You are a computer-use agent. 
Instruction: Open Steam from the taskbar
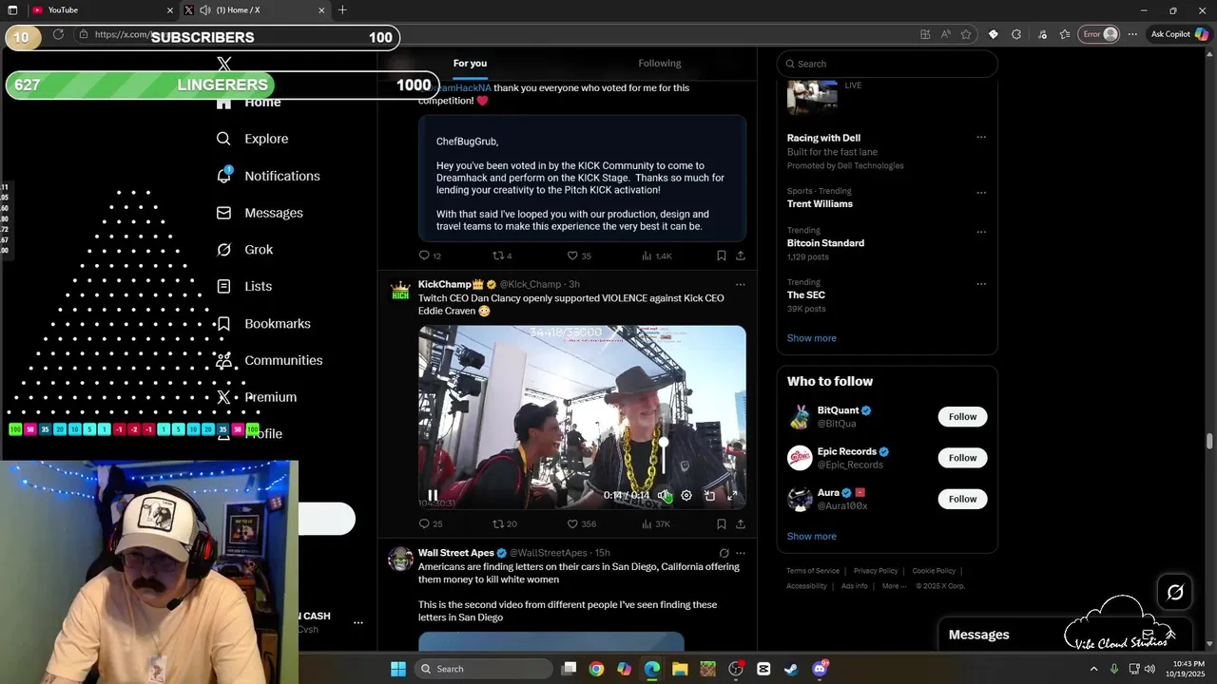coord(791,669)
